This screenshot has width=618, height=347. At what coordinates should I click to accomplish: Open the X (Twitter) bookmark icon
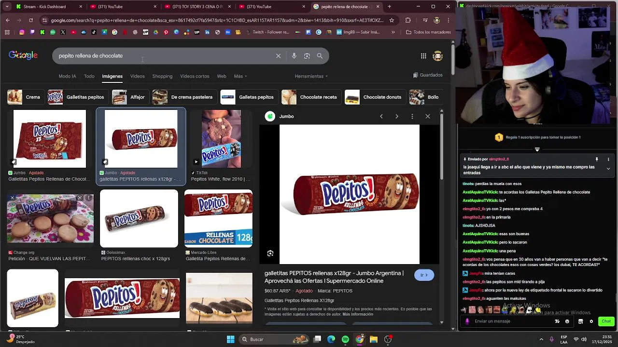[x=63, y=32]
